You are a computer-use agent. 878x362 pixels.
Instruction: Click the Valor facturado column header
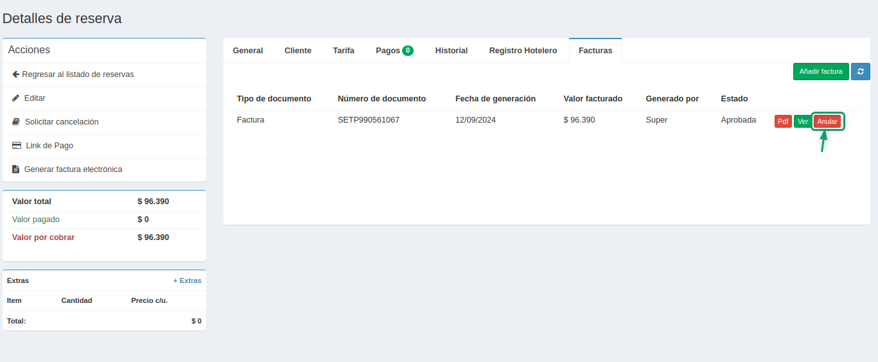(x=593, y=99)
